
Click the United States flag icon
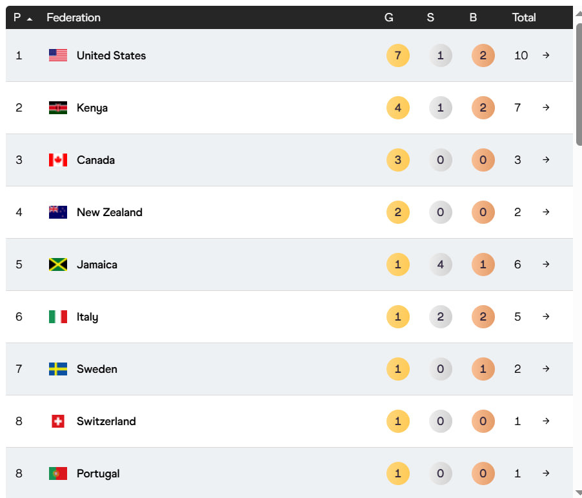58,55
